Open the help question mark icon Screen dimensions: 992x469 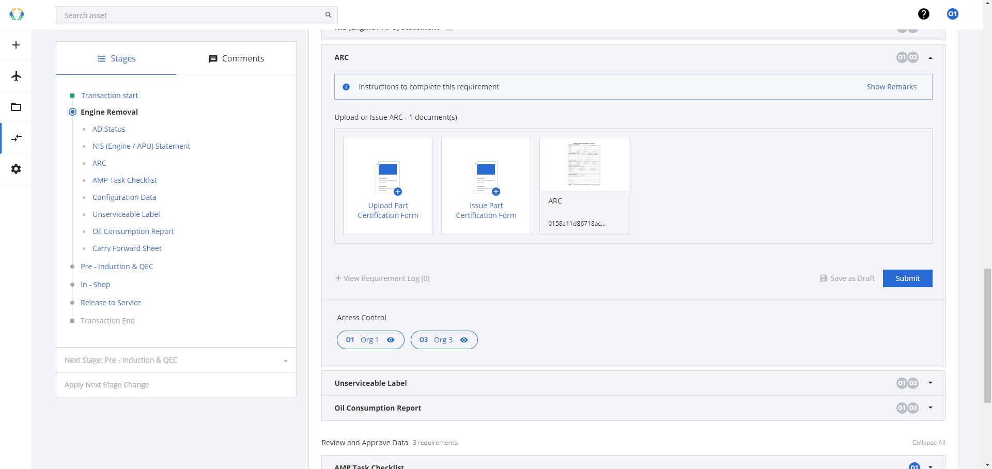click(924, 14)
